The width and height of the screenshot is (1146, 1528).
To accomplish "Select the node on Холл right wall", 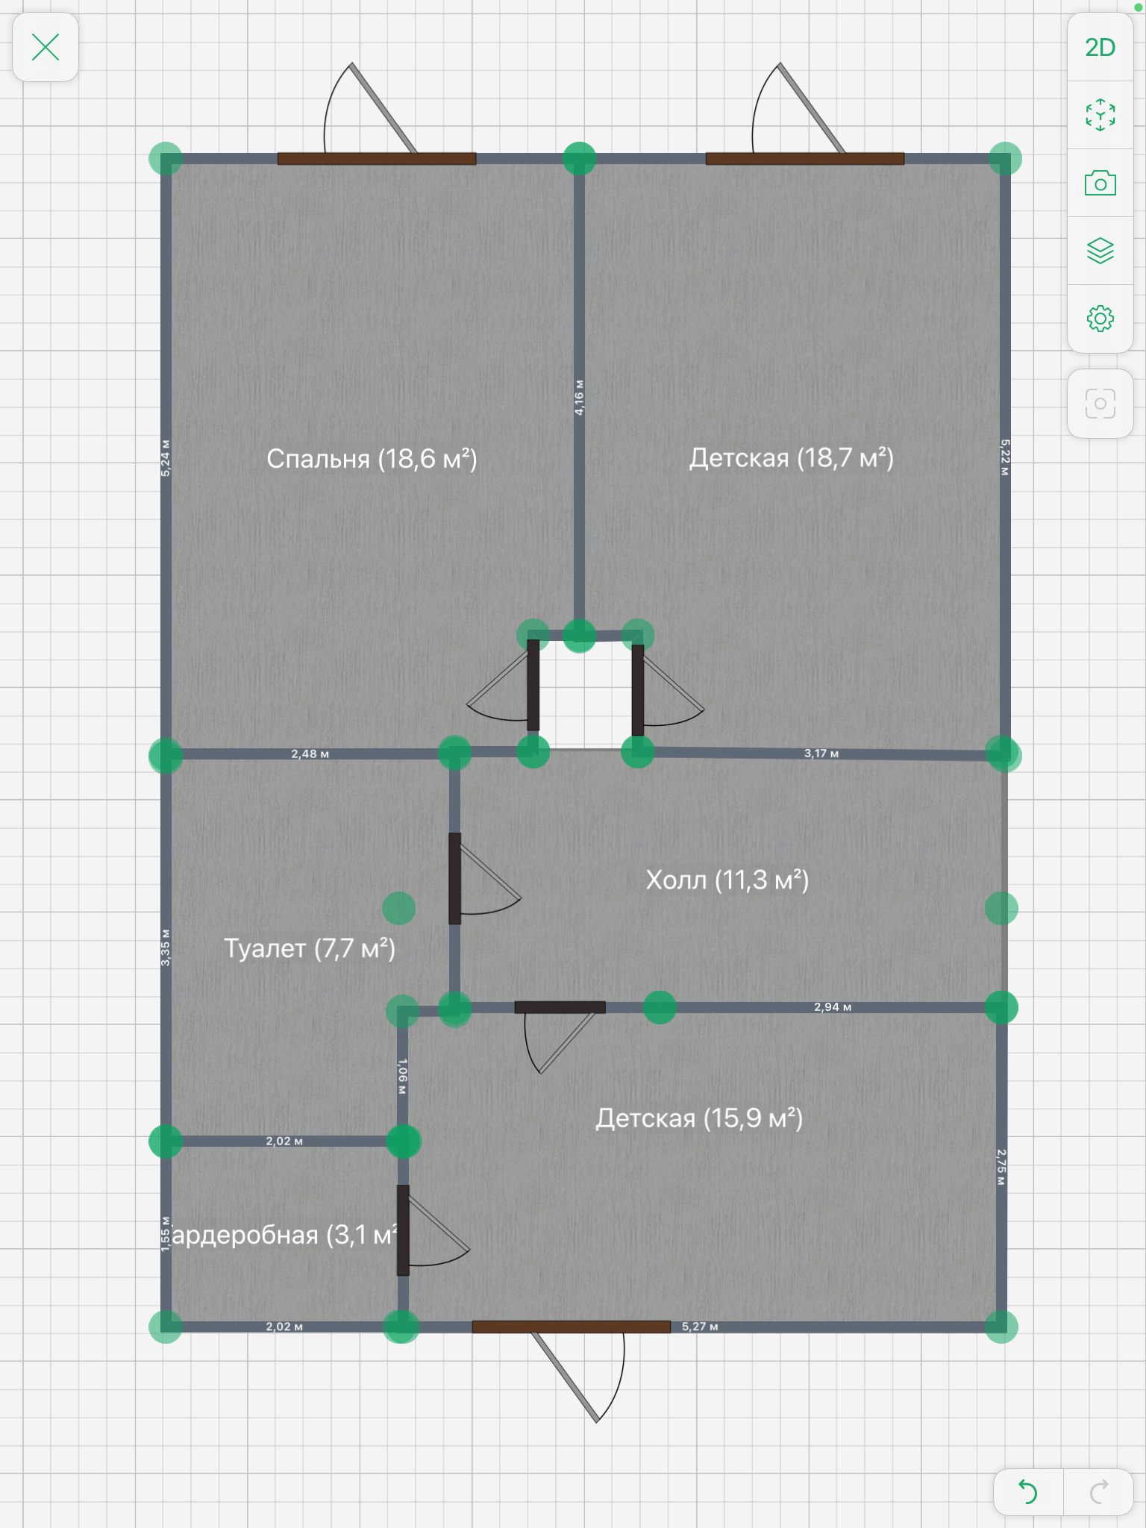I will 1001,908.
